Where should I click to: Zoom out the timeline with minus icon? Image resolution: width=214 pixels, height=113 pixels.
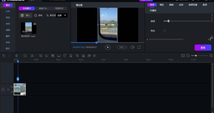(x=188, y=56)
